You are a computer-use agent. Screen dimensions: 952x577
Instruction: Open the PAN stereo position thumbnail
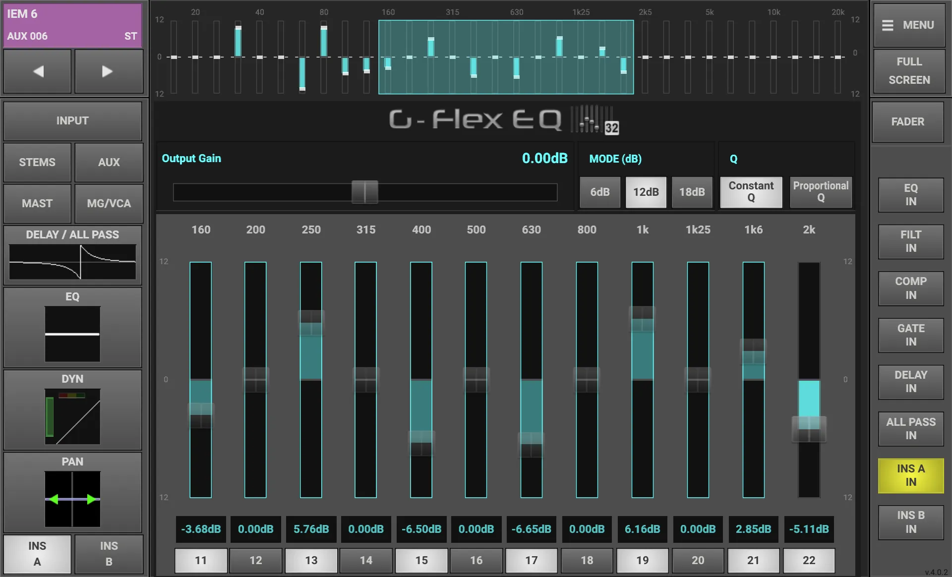72,499
